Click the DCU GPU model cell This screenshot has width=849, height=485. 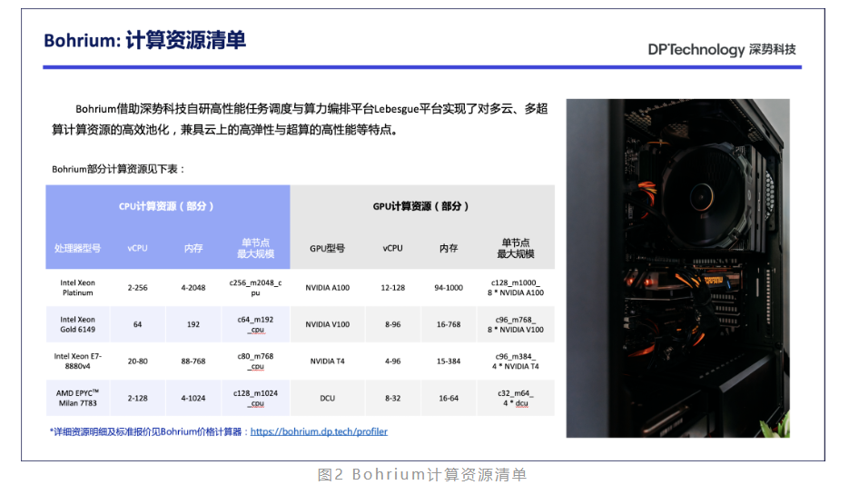click(328, 398)
